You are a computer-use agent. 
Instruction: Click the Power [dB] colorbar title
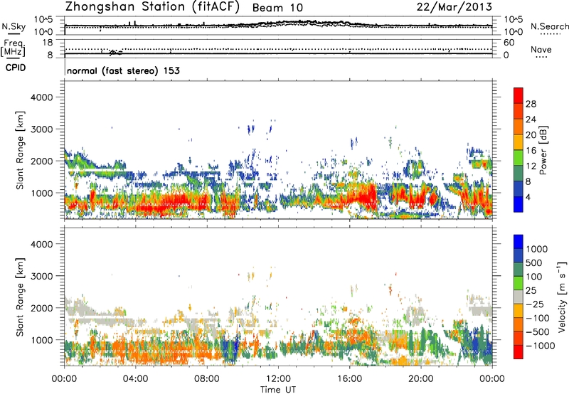click(x=543, y=150)
